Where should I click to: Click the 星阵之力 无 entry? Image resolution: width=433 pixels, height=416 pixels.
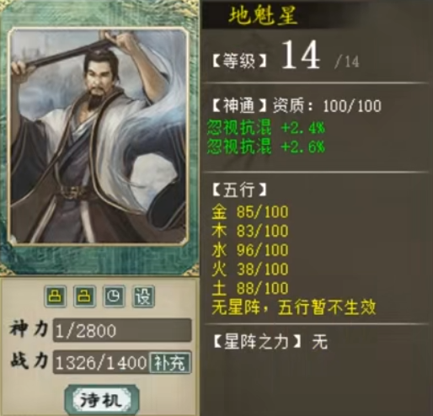(x=270, y=342)
